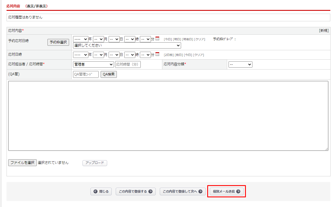Screen dimensions: 336x207
Task: Expand year dropdown in 予約応対日時 row
Action: tap(81, 39)
